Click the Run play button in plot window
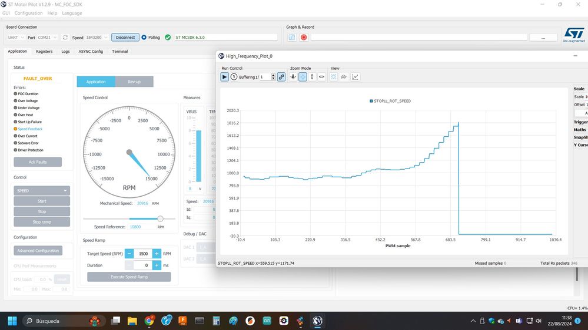 click(x=224, y=77)
